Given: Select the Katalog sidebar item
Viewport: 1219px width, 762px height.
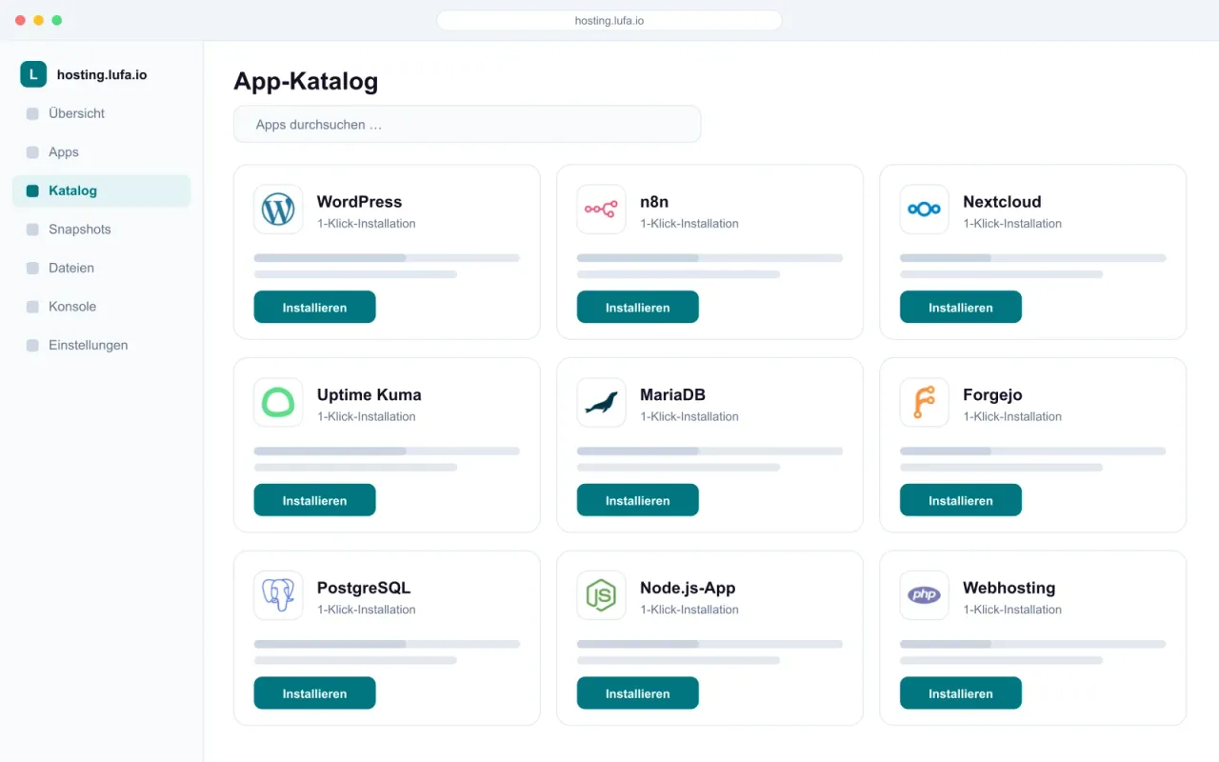Looking at the screenshot, I should [102, 190].
